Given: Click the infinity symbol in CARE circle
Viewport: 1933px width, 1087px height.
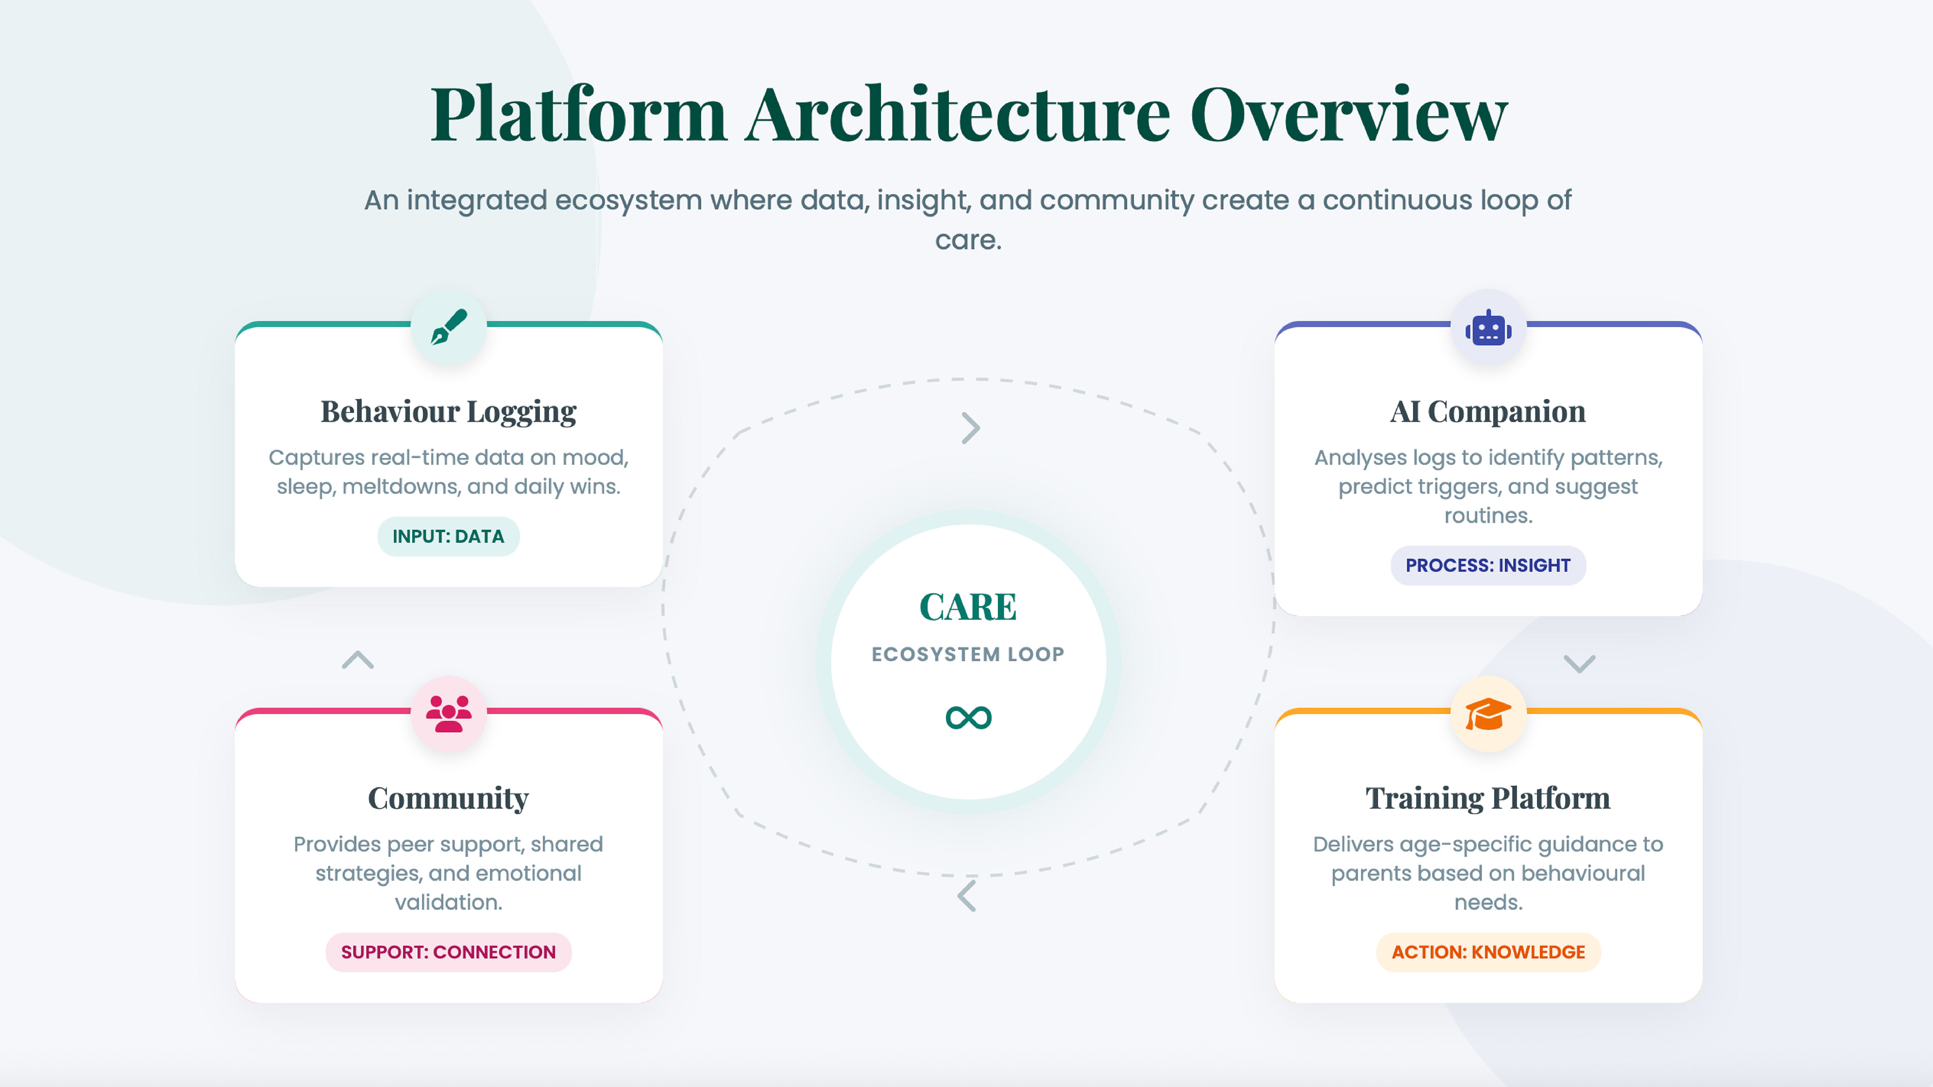Looking at the screenshot, I should point(968,718).
